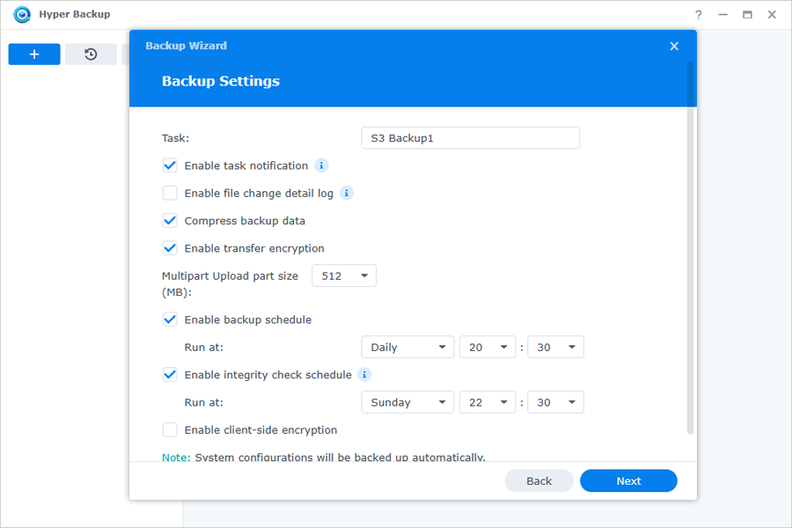Viewport: 792px width, 528px height.
Task: Click the Run at label under integrity check
Action: click(203, 402)
